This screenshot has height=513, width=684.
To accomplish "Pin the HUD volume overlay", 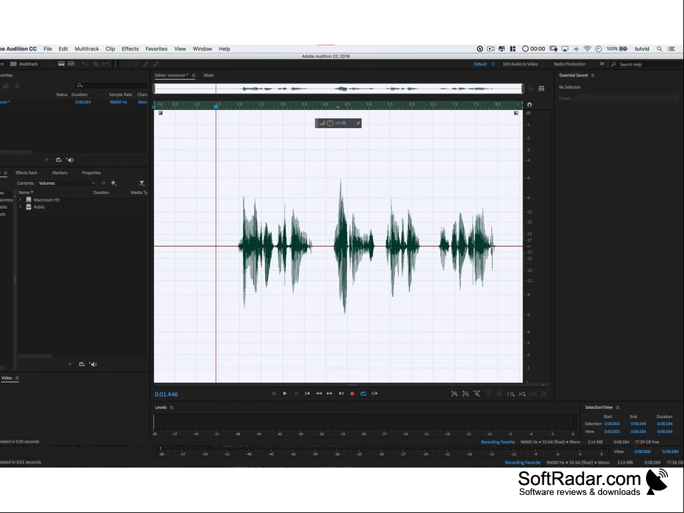I will tap(358, 123).
